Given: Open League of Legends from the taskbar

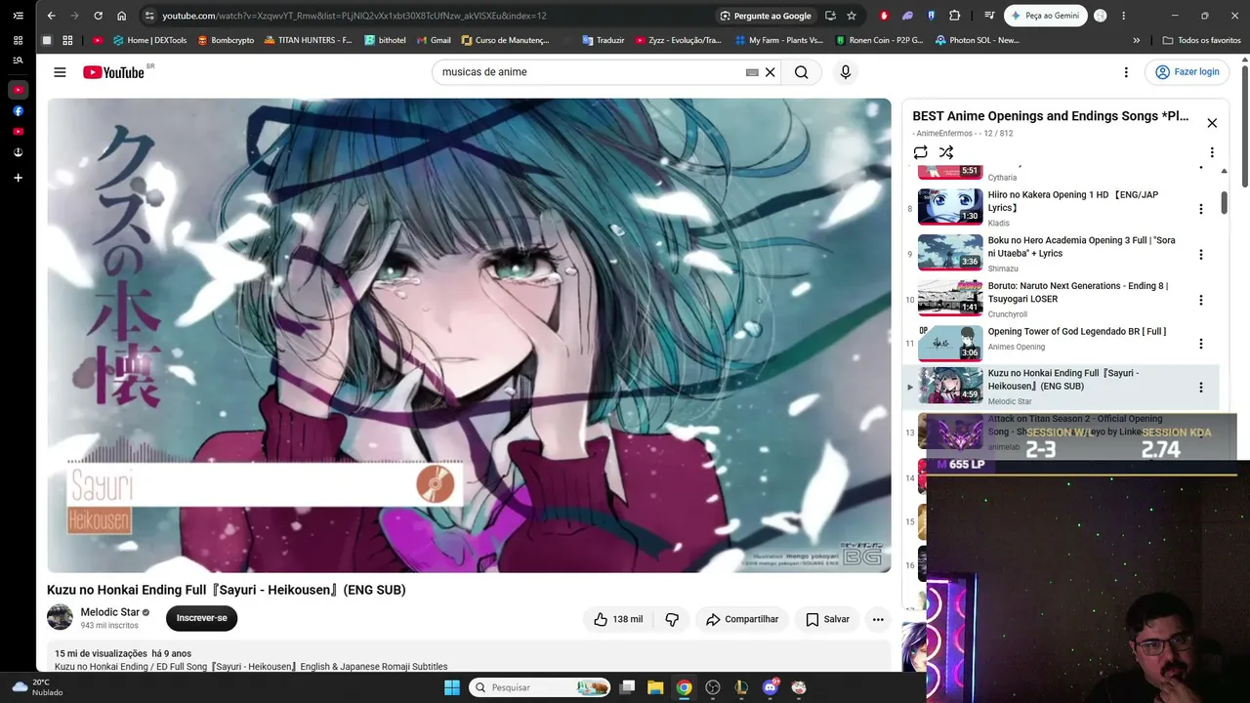Looking at the screenshot, I should [742, 687].
